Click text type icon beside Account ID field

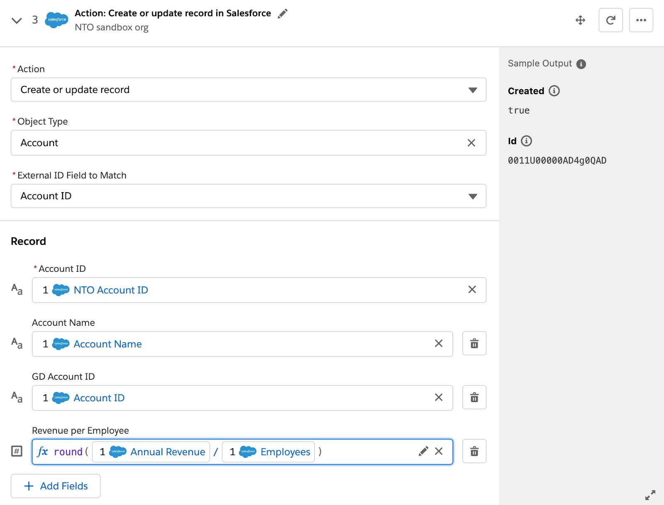tap(17, 289)
